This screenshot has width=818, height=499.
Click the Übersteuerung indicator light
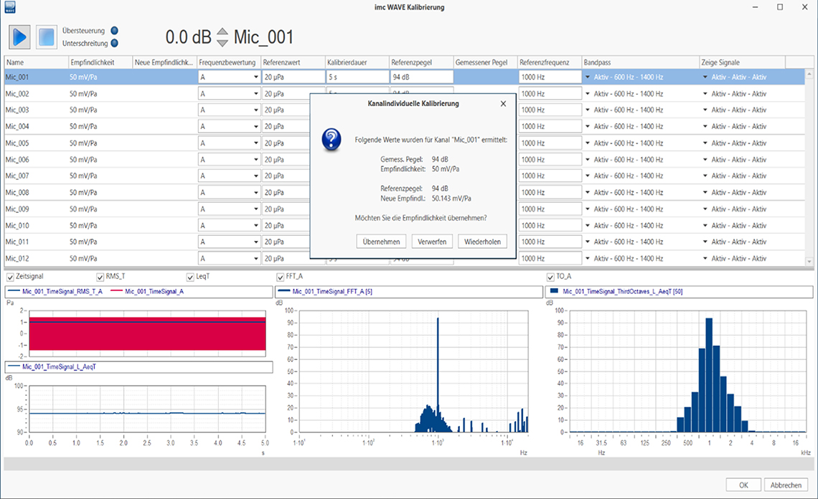[114, 31]
